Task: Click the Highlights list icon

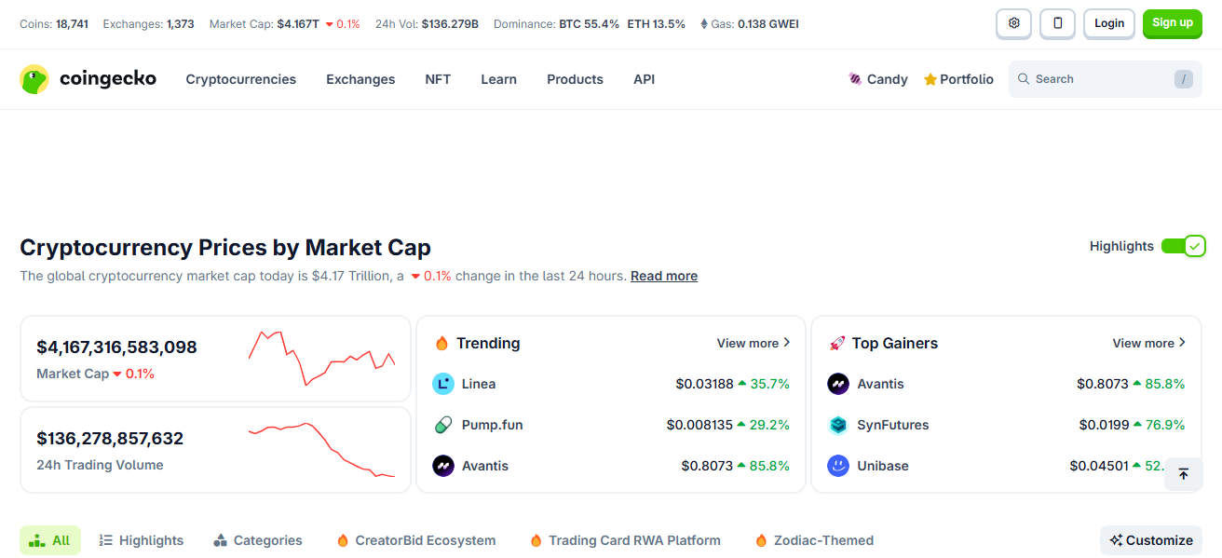Action: click(x=106, y=540)
